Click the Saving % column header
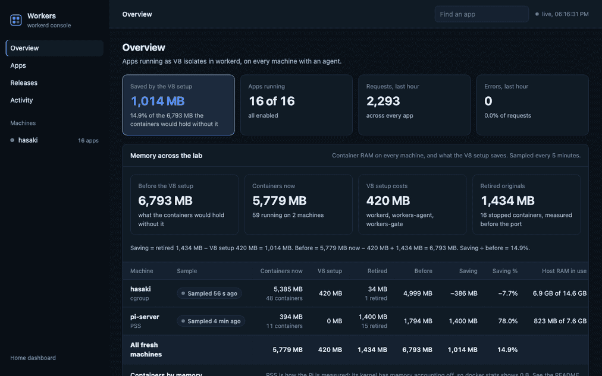 tap(505, 271)
